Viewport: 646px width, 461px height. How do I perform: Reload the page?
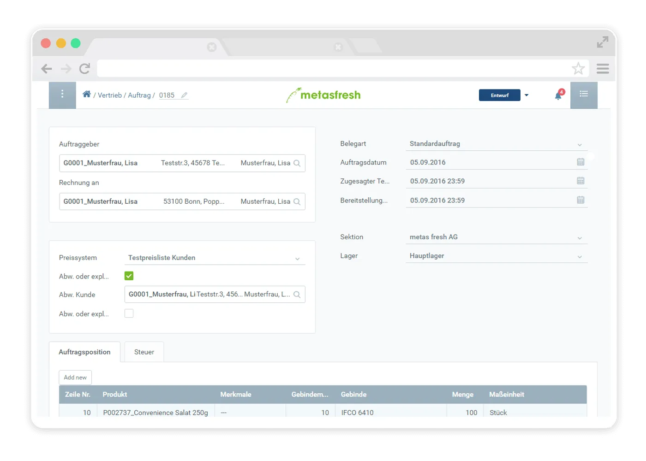(84, 69)
